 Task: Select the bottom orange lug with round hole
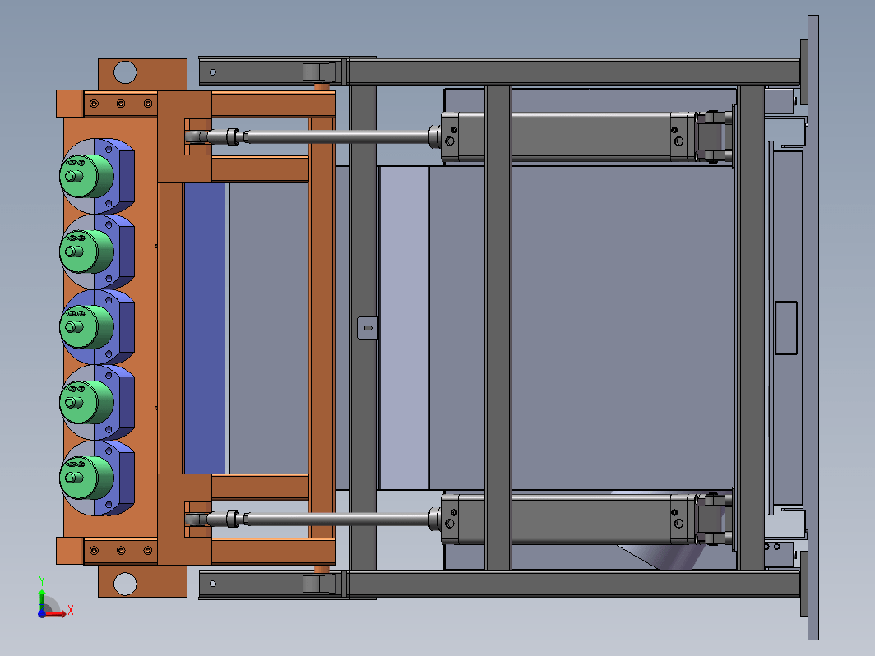142,581
